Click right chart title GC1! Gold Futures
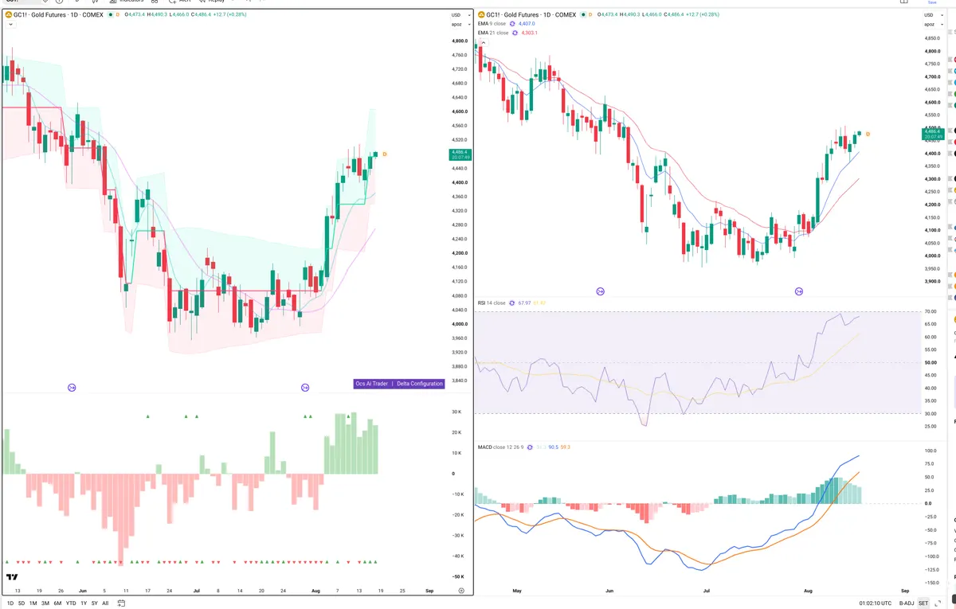The image size is (956, 609). pyautogui.click(x=531, y=14)
